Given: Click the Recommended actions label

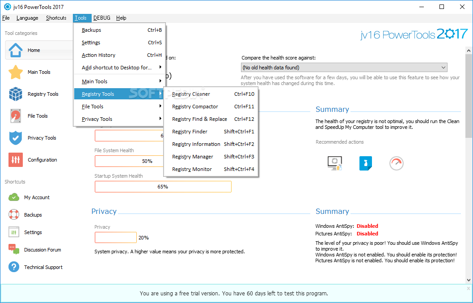Looking at the screenshot, I should point(340,142).
